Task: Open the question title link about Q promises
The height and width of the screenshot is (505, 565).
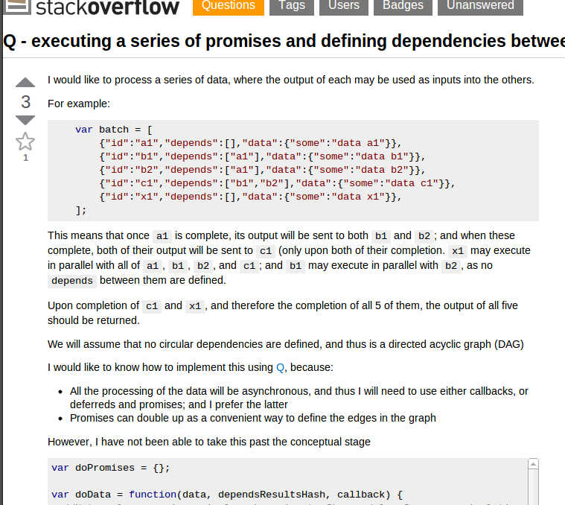Action: coord(284,41)
